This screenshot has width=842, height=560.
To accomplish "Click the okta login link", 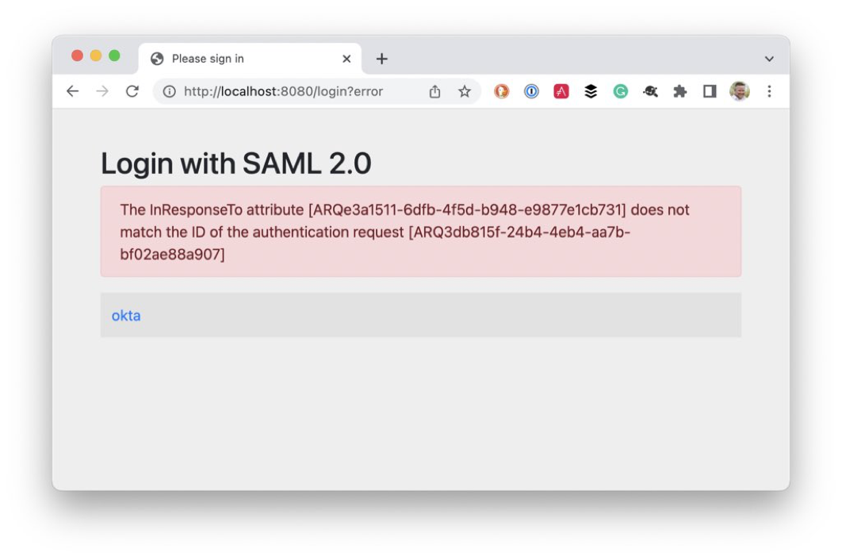I will pyautogui.click(x=125, y=315).
